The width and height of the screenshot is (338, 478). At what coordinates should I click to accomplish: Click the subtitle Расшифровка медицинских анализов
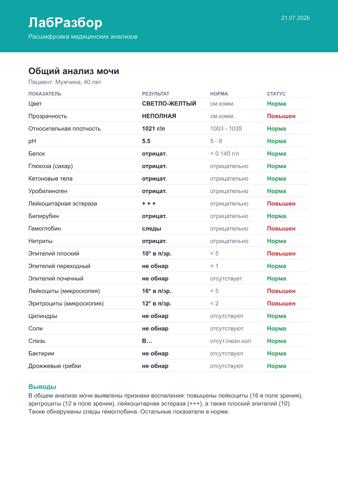point(83,37)
